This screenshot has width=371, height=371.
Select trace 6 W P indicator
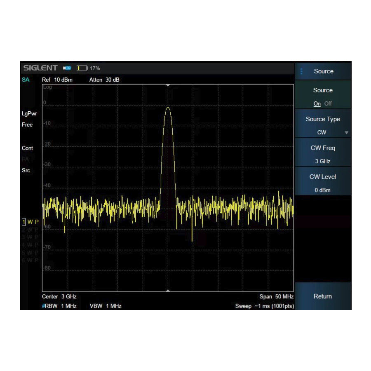coord(30,260)
